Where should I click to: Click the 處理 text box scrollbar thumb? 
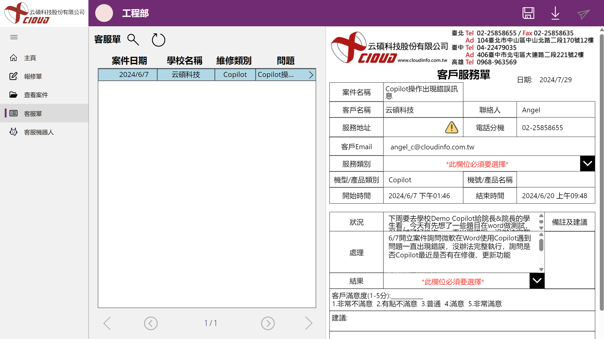(x=541, y=245)
